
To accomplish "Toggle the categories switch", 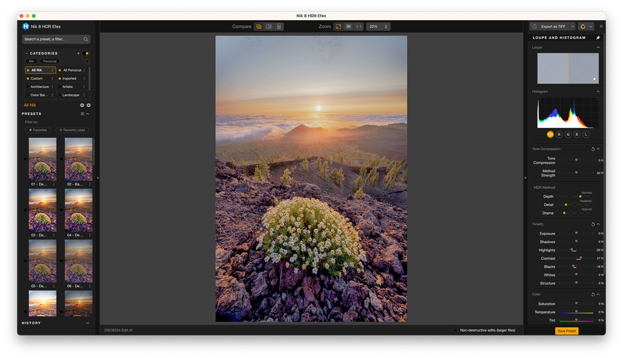I will (86, 53).
